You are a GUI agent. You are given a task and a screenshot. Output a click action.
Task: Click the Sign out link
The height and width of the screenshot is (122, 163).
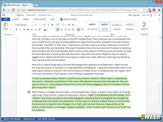pos(145,15)
